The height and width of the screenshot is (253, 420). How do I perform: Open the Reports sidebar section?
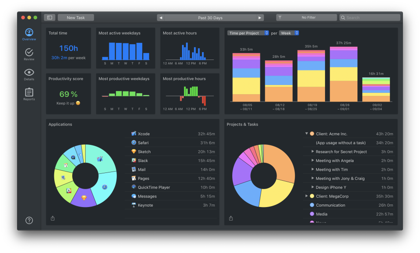pyautogui.click(x=29, y=95)
